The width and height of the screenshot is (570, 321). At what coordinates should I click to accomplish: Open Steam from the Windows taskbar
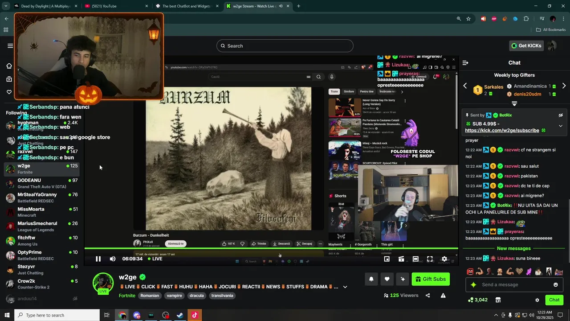coord(180,315)
